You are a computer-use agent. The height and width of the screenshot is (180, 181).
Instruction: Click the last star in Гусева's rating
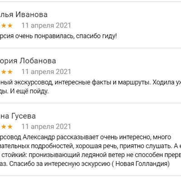point(10,127)
